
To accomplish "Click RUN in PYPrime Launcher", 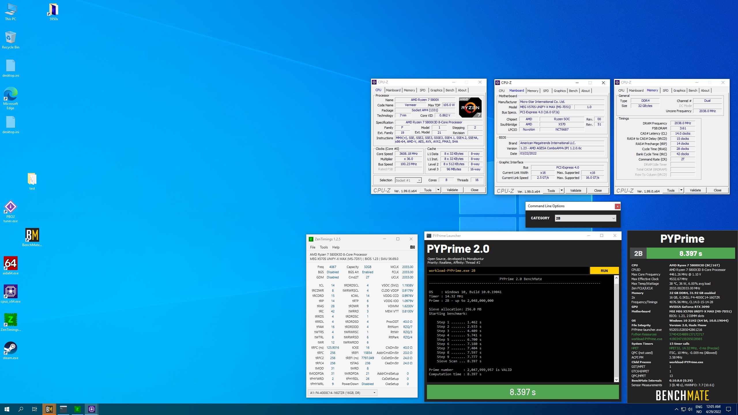I will click(x=604, y=271).
